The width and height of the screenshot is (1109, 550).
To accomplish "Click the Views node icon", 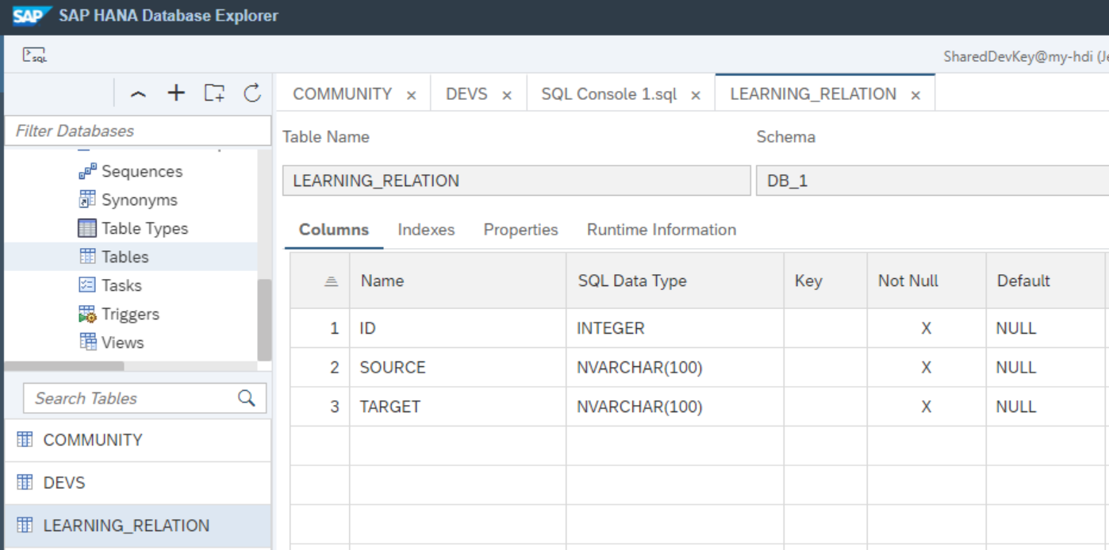I will coord(87,342).
